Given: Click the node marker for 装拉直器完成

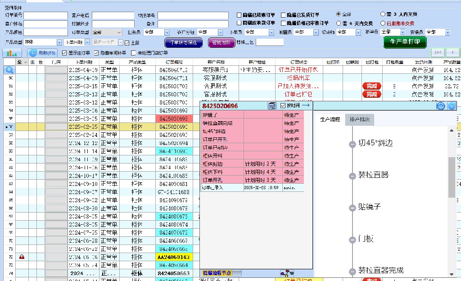Looking at the screenshot, I should click(352, 272).
